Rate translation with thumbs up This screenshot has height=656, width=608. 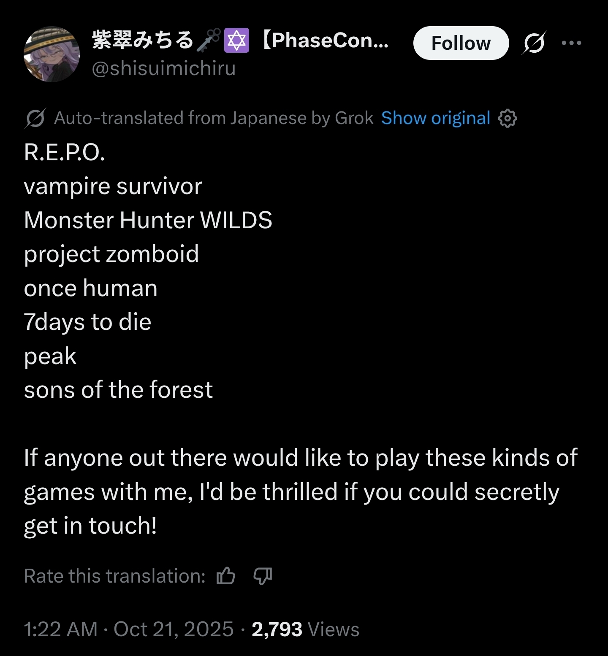226,576
